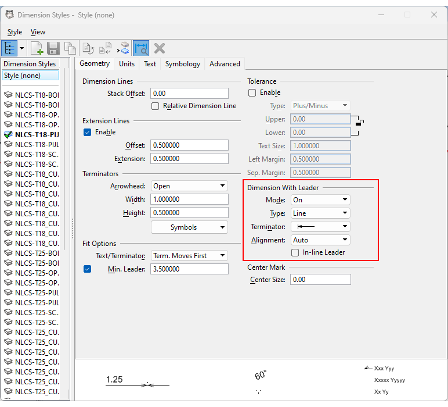
Task: Click the Extension value field
Action: 189,159
